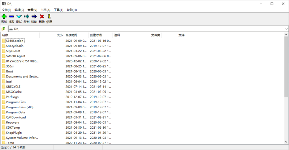Image resolution: width=289 pixels, height=150 pixels.
Task: Click the Move (移动) arrow icon
Action: (x=34, y=16)
